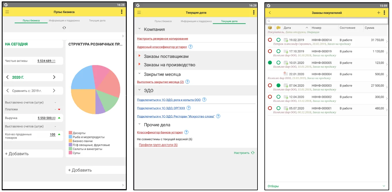Click the search field in Заказы покупателей
The width and height of the screenshot is (392, 192).
[x=327, y=21]
